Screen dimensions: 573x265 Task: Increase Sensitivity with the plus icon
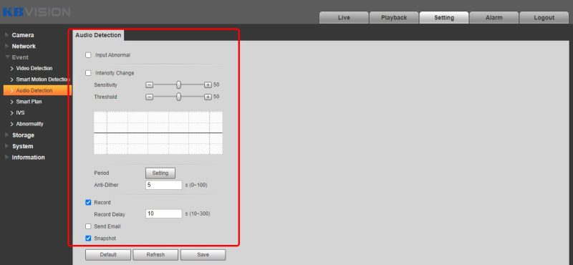[x=208, y=85]
